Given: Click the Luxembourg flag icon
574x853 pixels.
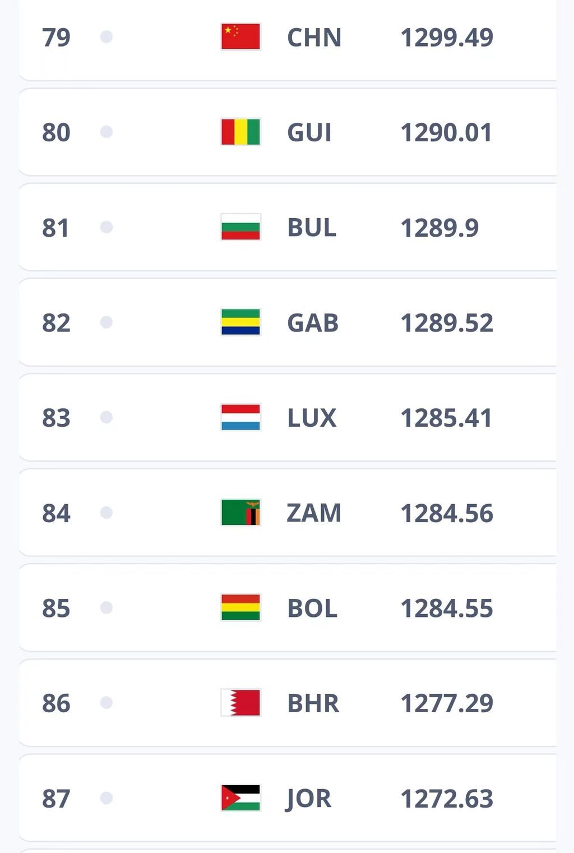Looking at the screenshot, I should pyautogui.click(x=240, y=418).
